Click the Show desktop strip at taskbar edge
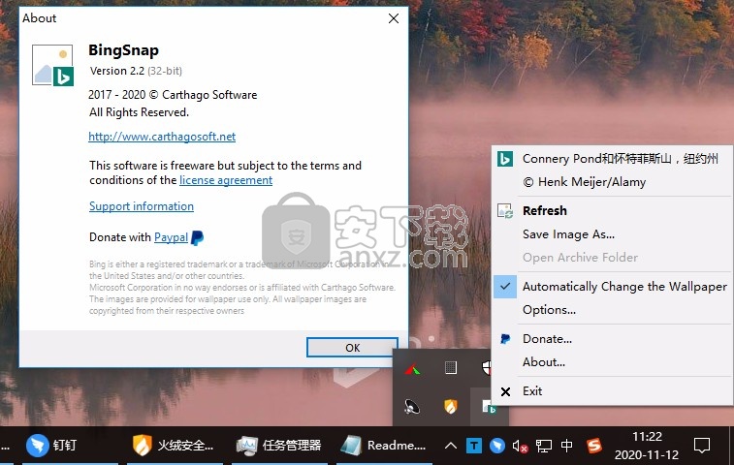 coord(731,446)
